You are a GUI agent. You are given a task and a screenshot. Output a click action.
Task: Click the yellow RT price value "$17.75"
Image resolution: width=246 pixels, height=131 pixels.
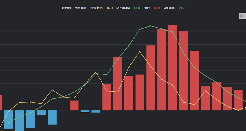(x=110, y=8)
